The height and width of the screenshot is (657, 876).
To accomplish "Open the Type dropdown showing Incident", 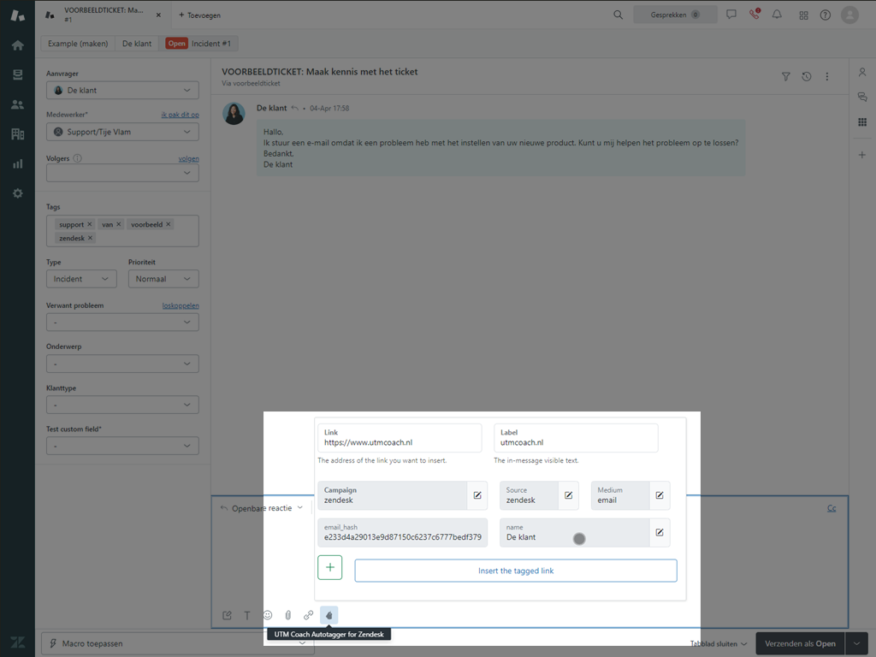I will click(81, 279).
